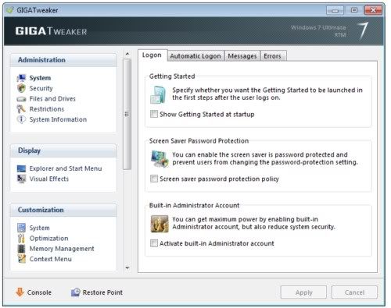Screen dimensions: 391x308
Task: Click the Explorer and Start Menu icon
Action: (x=21, y=168)
